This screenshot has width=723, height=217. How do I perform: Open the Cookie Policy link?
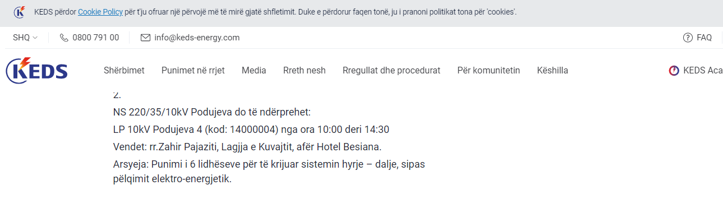(x=100, y=12)
